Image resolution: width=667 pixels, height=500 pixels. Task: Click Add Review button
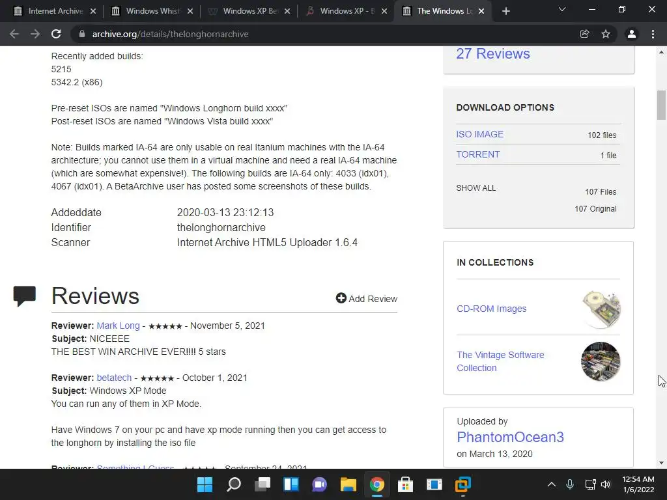coord(366,298)
